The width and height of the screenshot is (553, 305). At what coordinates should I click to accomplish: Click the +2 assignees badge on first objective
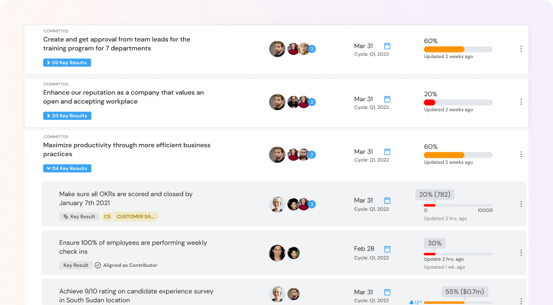(x=312, y=49)
